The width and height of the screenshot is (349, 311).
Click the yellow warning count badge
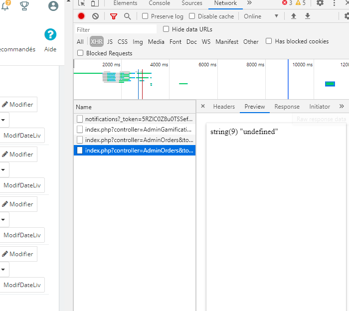click(301, 3)
